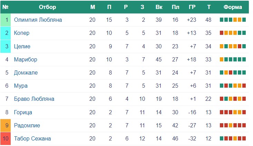Open the Олимпия Любляна team link

coord(38,20)
